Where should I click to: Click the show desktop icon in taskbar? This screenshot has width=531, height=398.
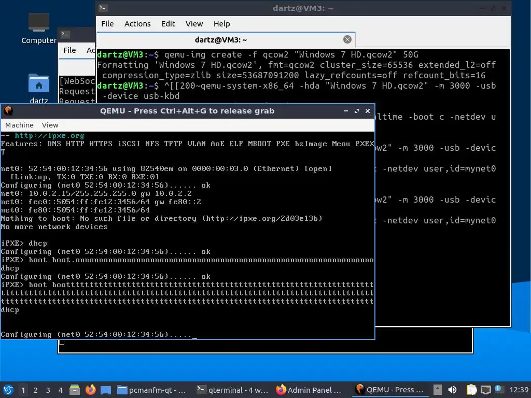tap(106, 390)
